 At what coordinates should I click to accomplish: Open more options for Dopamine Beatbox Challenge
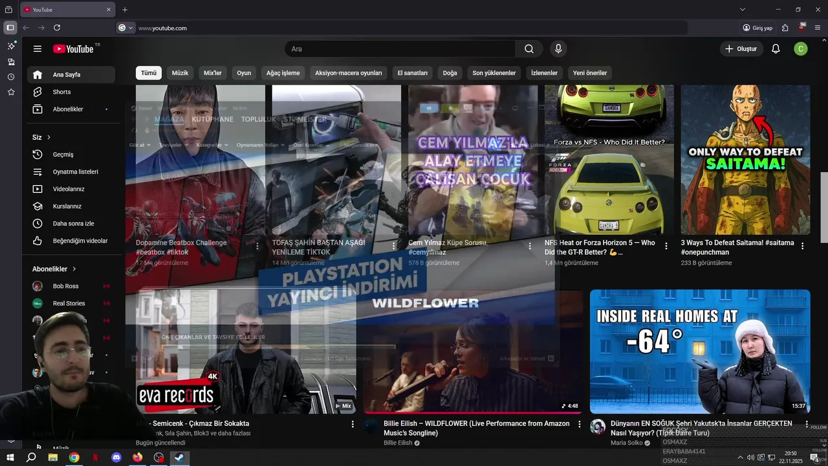257,247
